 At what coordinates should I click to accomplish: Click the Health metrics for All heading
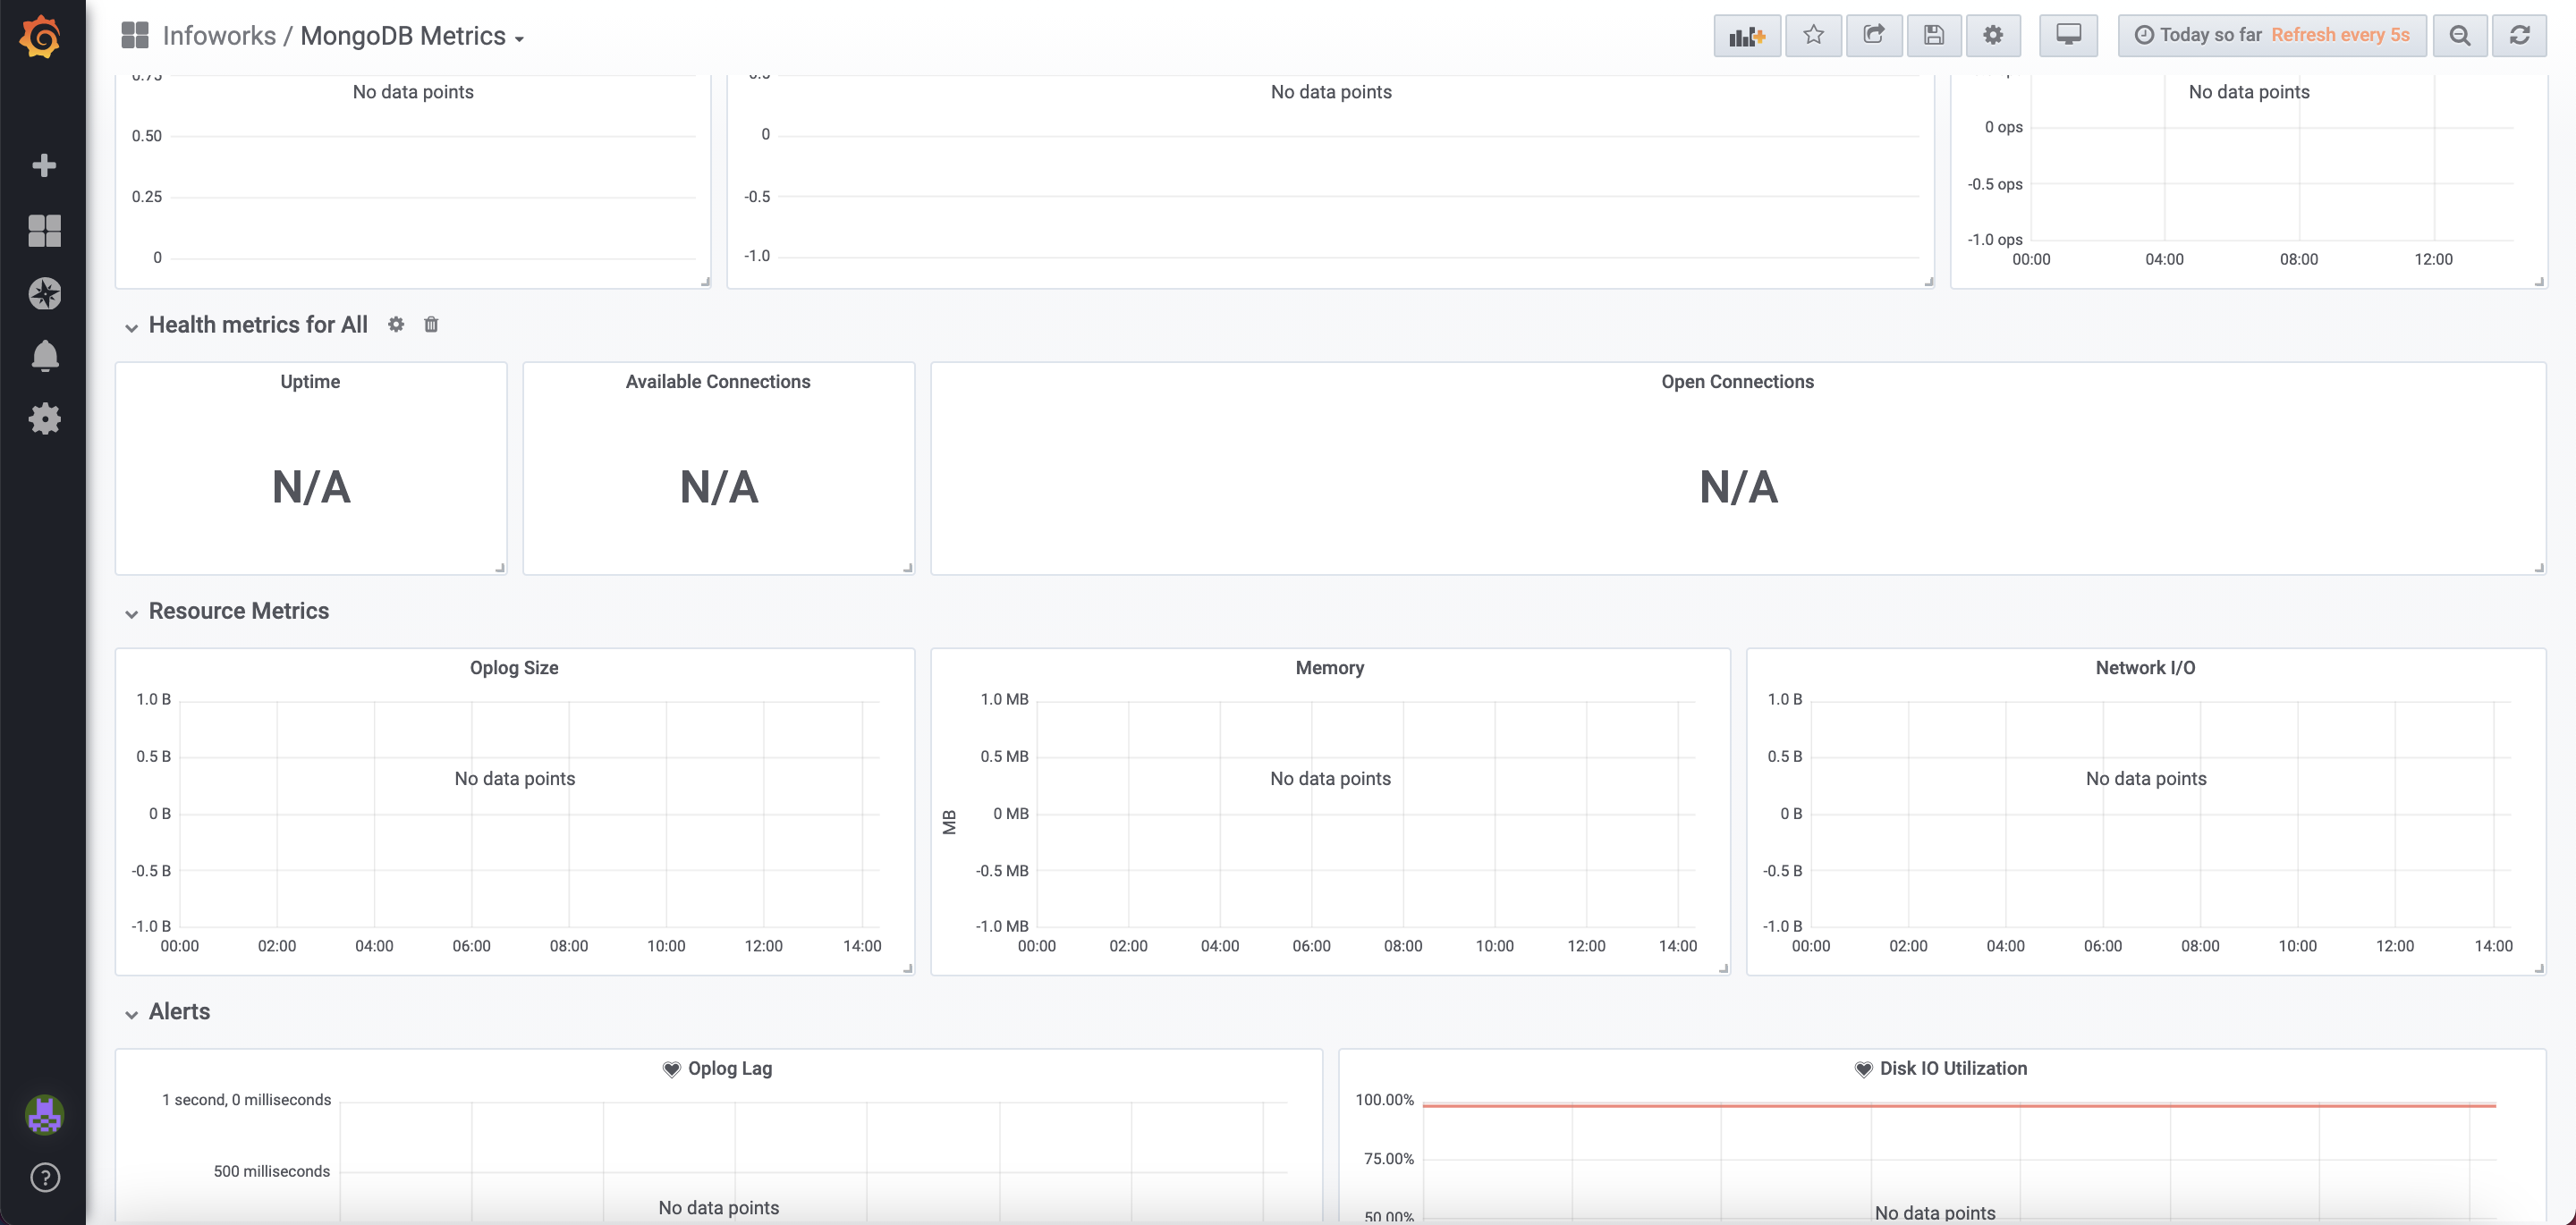pyautogui.click(x=258, y=324)
